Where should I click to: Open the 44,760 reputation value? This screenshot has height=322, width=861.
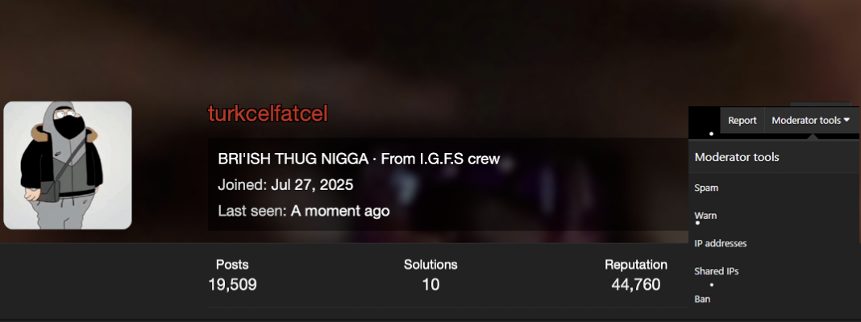636,284
